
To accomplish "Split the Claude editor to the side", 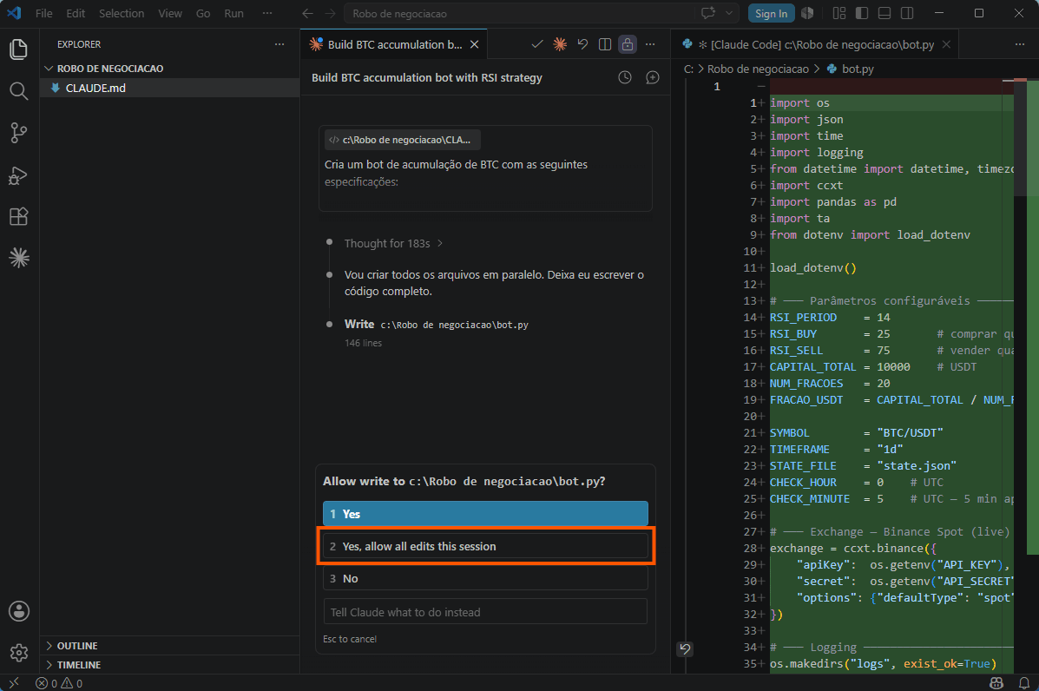I will [x=605, y=44].
